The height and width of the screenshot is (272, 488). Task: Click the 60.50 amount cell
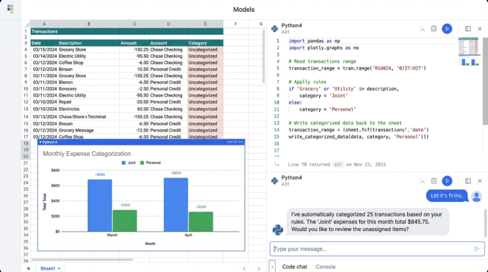coord(135,109)
